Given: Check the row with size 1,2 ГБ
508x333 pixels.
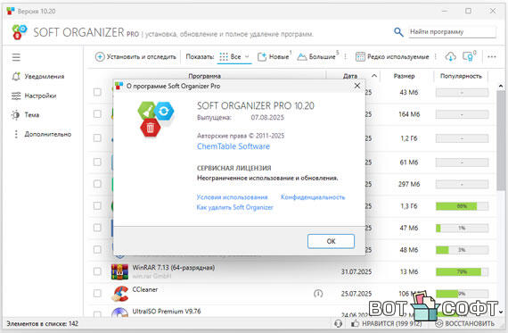Looking at the screenshot, I should tap(97, 138).
